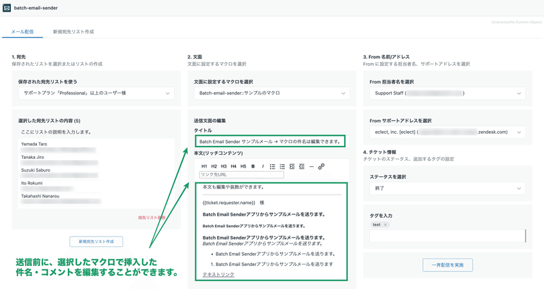The image size is (544, 289).
Task: Click the batch-email-sender envelope app icon
Action: coord(7,7)
